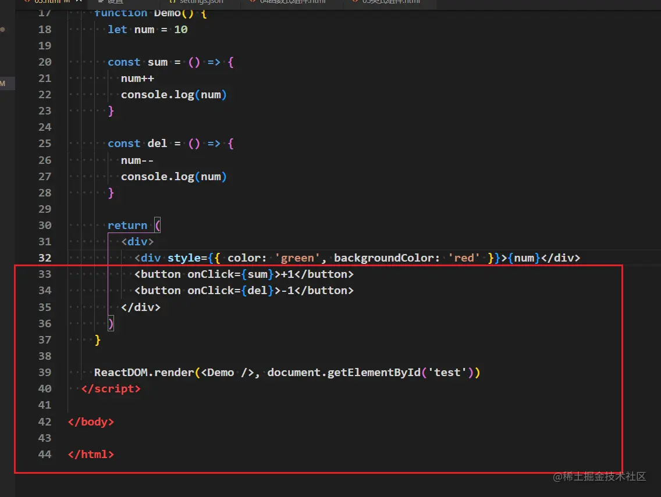
Task: Switch to the settings.json editor tab
Action: [x=197, y=2]
